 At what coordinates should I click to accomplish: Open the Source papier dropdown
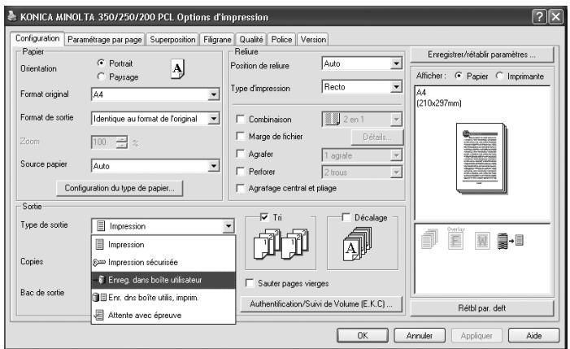tap(214, 166)
